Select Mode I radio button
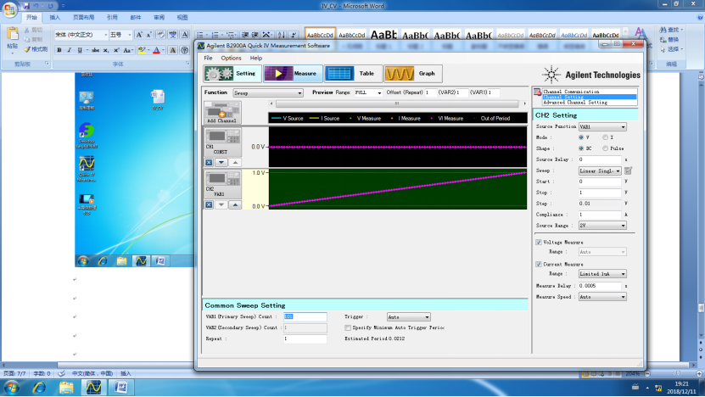The height and width of the screenshot is (397, 705). point(605,137)
